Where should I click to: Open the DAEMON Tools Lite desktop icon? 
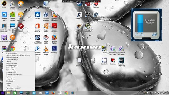point(37,49)
